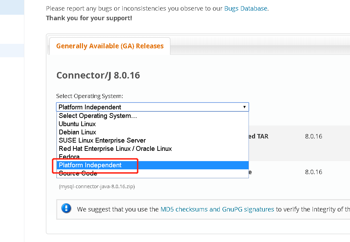Click the blue exclamation info icon
Viewport: 350px width, 242px height.
click(66, 208)
